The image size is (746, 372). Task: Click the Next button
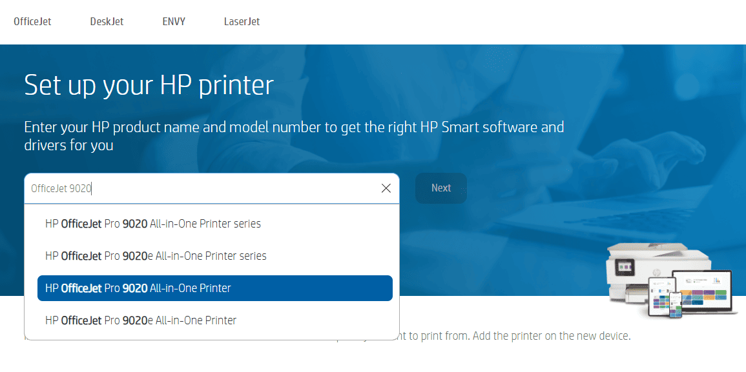(x=440, y=188)
